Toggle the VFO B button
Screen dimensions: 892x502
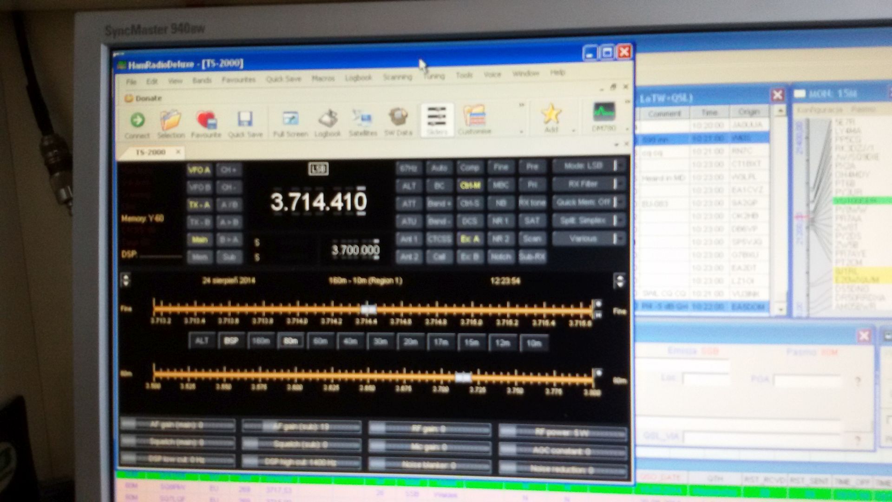point(199,187)
